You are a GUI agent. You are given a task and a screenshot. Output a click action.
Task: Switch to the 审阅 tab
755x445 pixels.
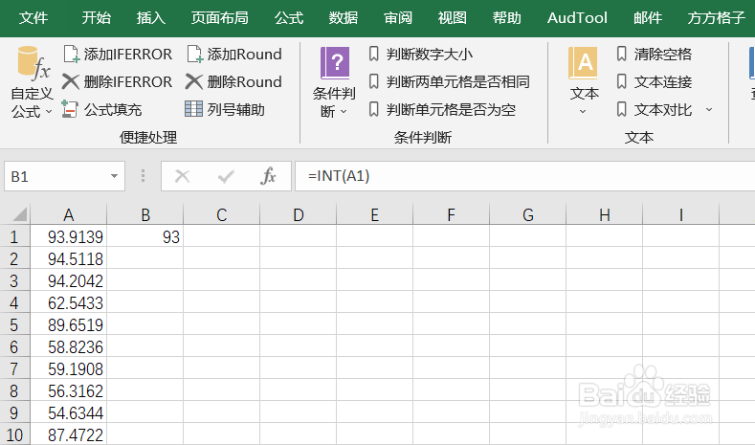pyautogui.click(x=398, y=18)
